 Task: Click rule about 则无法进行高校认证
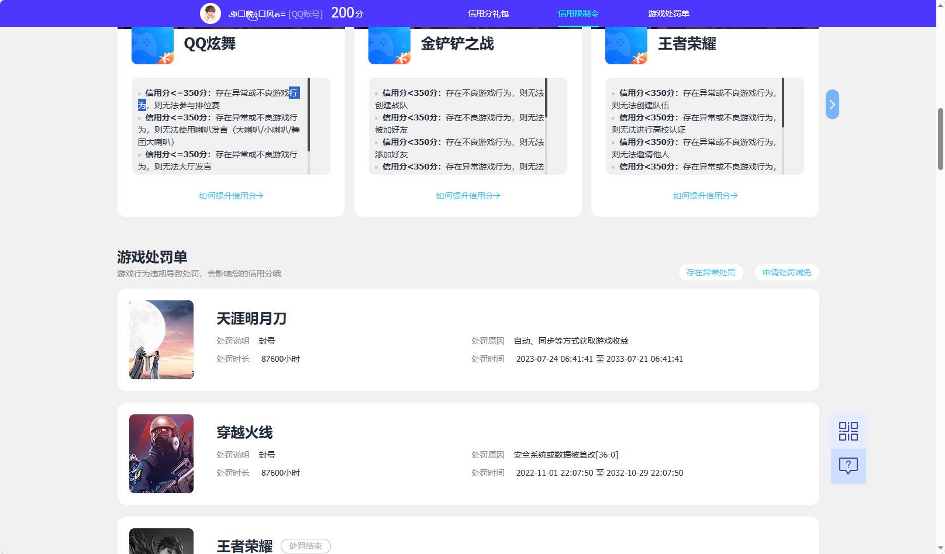[694, 123]
